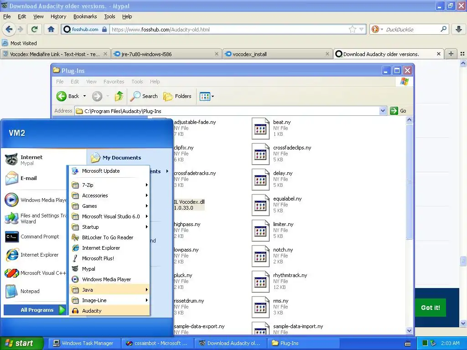Switch to vocodex_install tab
Viewport: 467px width, 350px height.
277,54
